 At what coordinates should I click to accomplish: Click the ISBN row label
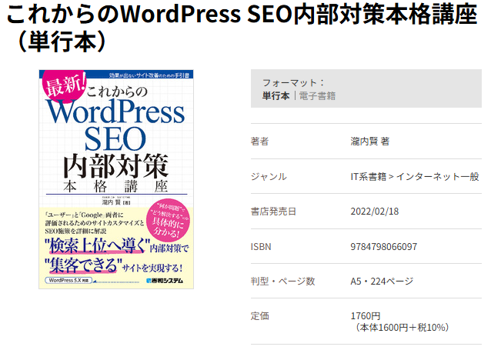[261, 247]
